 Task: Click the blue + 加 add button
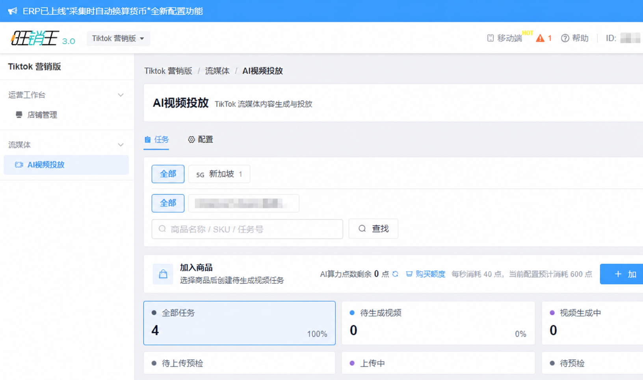coord(621,274)
